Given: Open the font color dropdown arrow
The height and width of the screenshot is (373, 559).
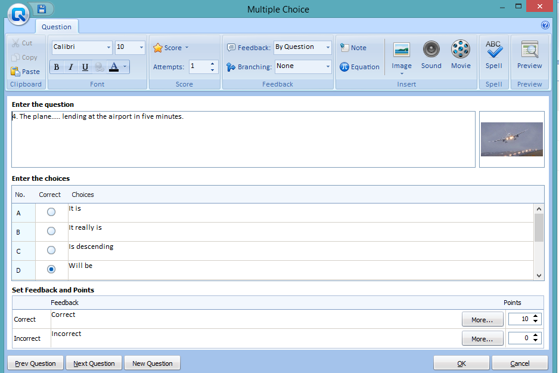Looking at the screenshot, I should [125, 66].
